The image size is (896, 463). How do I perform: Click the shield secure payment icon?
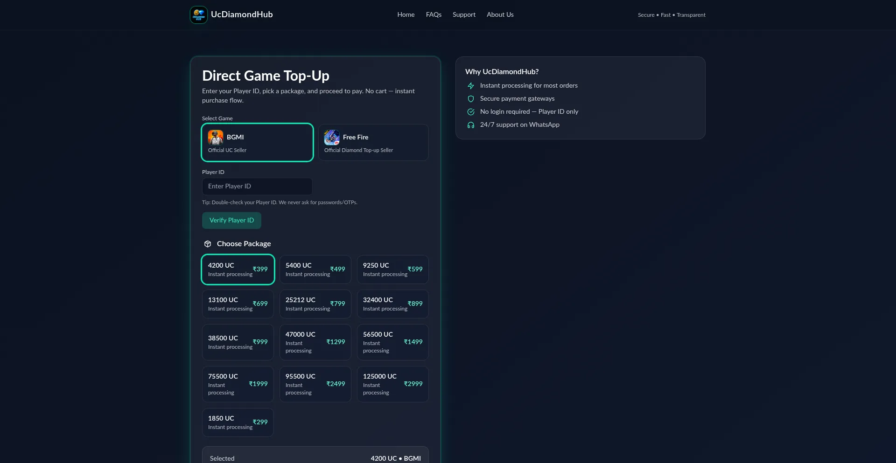pyautogui.click(x=471, y=99)
